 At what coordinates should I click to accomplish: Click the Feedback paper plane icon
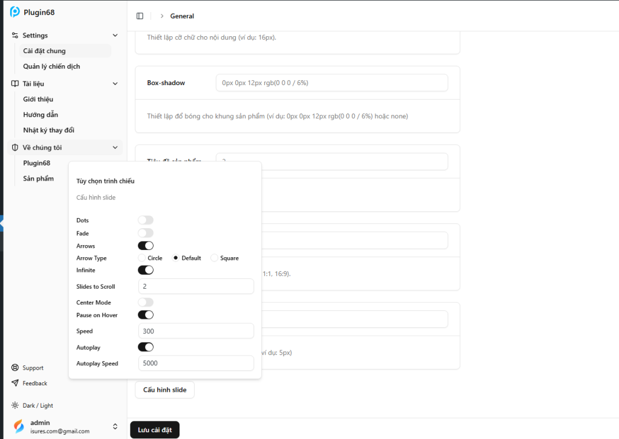(x=15, y=383)
